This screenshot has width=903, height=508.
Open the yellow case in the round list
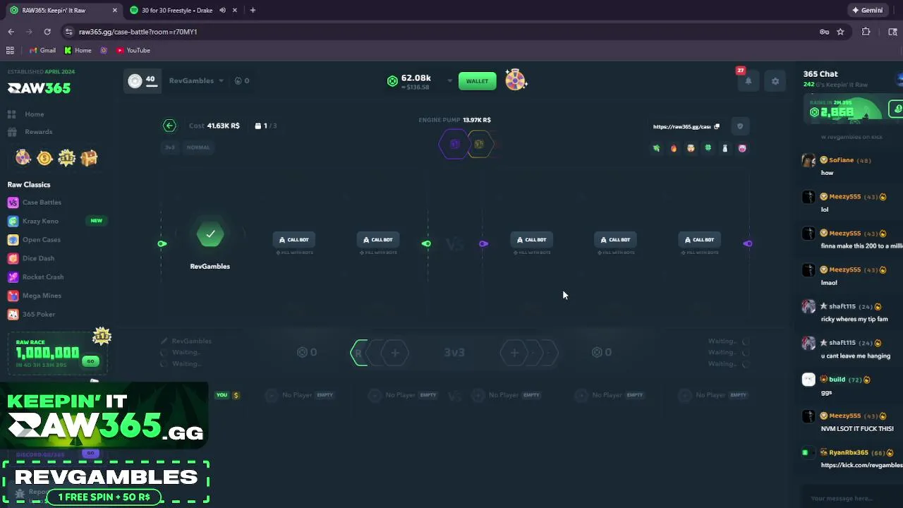pos(479,145)
